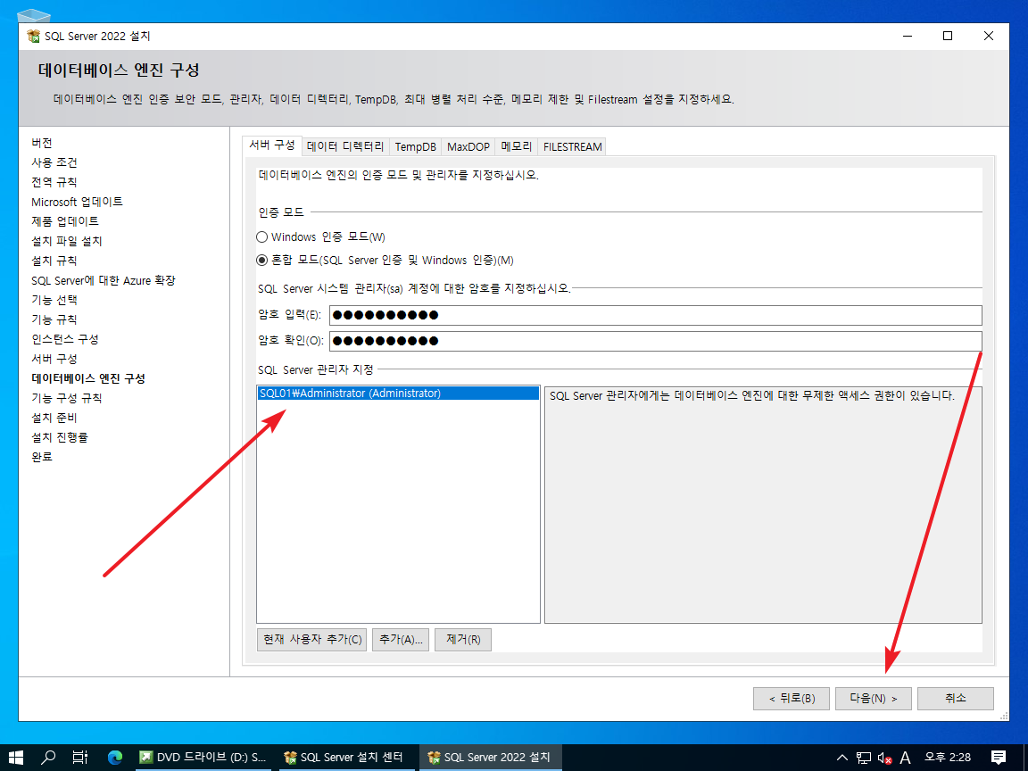Image resolution: width=1028 pixels, height=771 pixels.
Task: Open the FILESTREAM tab
Action: pos(572,147)
